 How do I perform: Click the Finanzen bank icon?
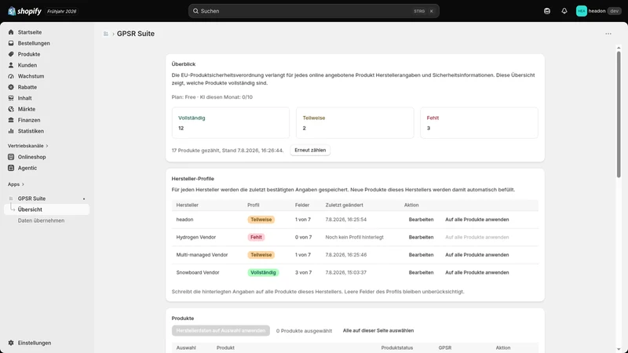click(x=11, y=120)
